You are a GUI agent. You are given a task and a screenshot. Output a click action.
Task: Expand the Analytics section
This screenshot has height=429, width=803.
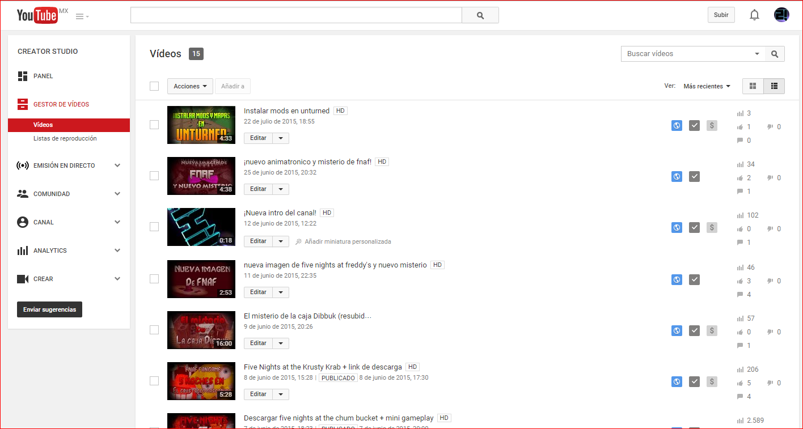117,250
